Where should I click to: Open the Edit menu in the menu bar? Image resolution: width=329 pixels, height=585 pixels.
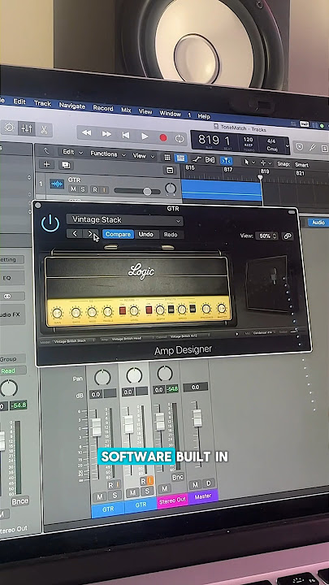click(19, 101)
